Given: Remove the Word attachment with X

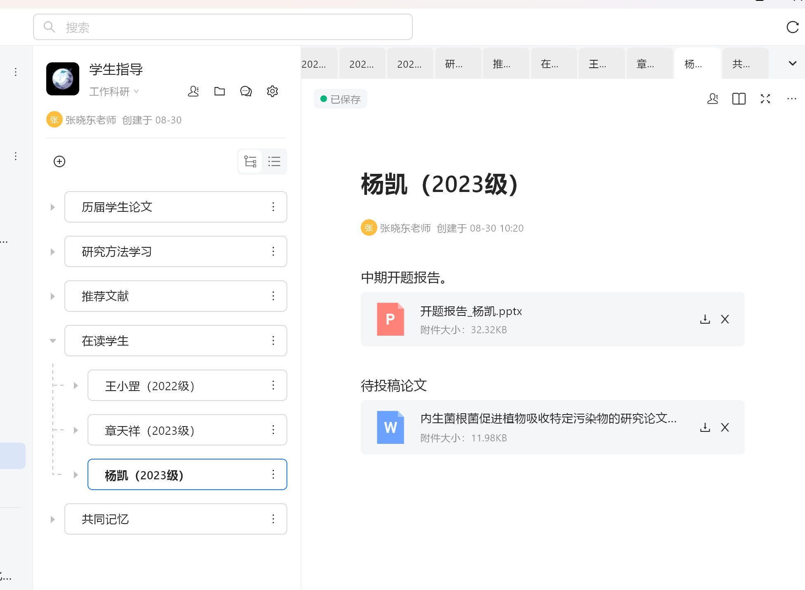Looking at the screenshot, I should tap(725, 427).
